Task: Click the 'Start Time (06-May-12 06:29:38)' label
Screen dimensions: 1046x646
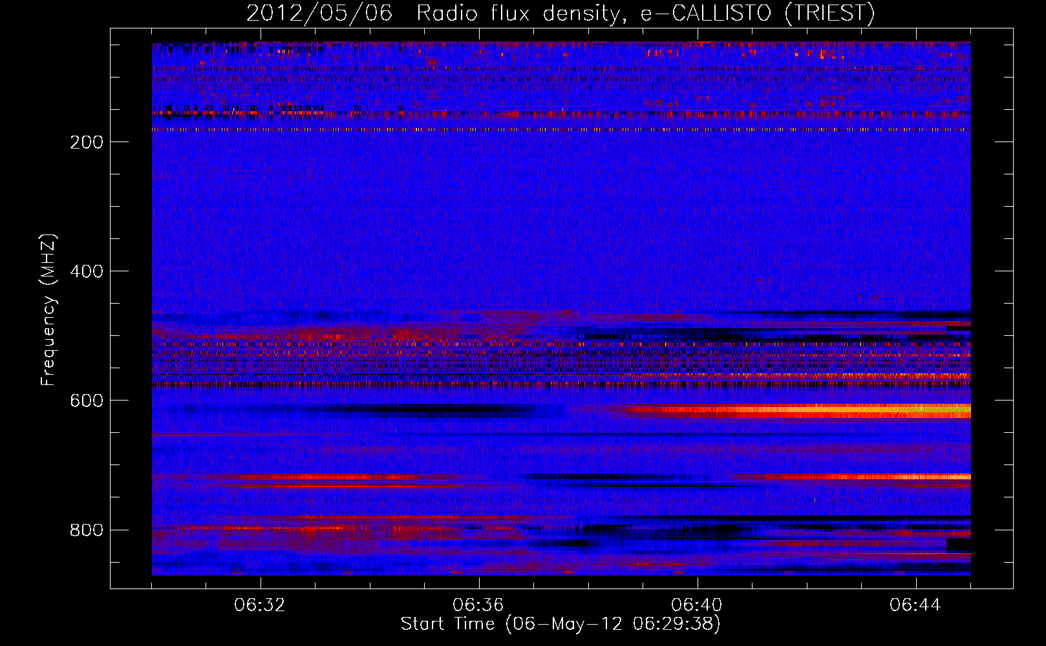Action: pyautogui.click(x=560, y=624)
